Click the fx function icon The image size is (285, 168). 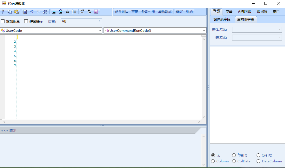click(x=67, y=12)
